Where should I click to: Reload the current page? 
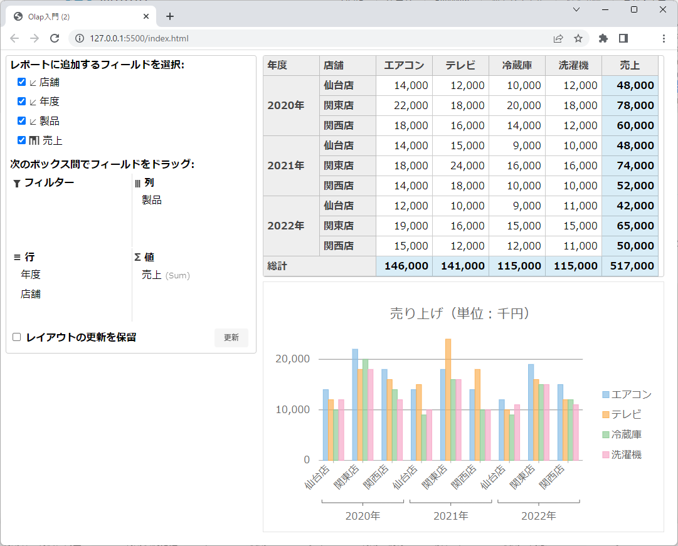point(55,38)
